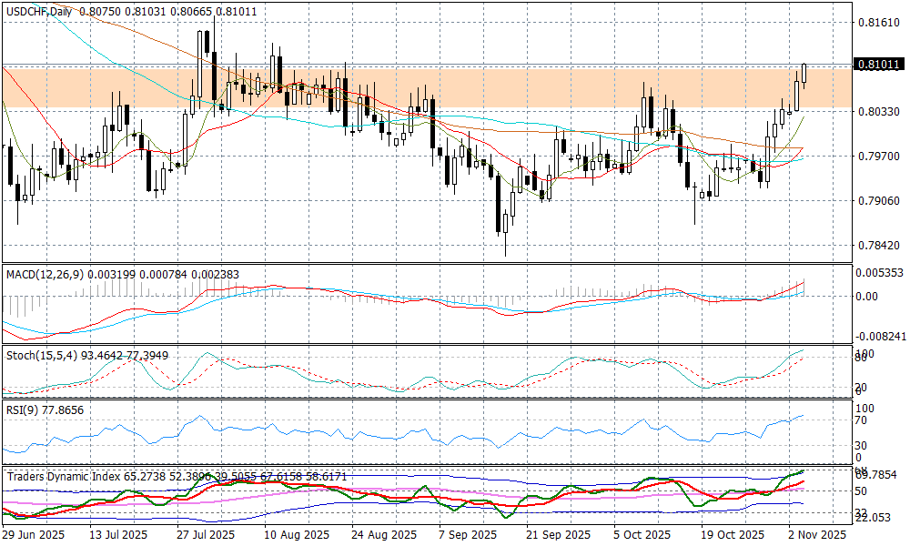
Task: Click the 7 Sep 2025 date label
Action: pyautogui.click(x=468, y=536)
